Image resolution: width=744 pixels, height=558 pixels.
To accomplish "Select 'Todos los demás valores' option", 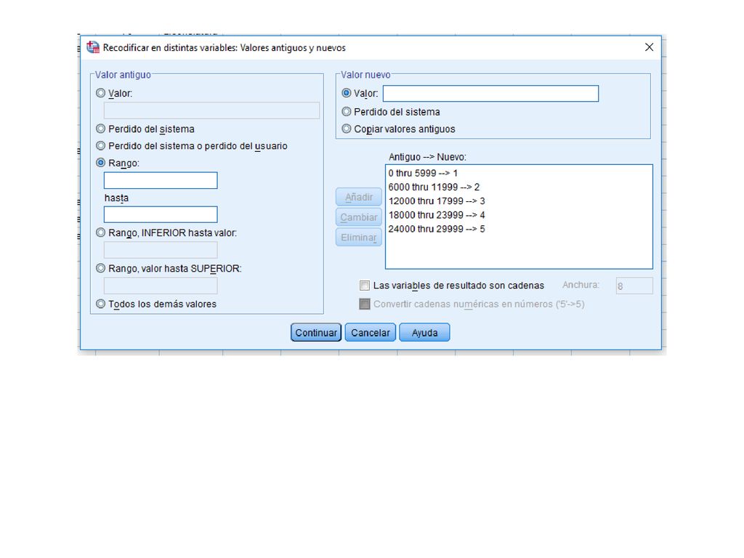I will coord(100,304).
